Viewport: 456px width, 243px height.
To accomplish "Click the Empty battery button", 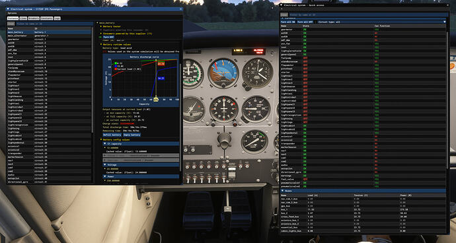I will point(132,135).
